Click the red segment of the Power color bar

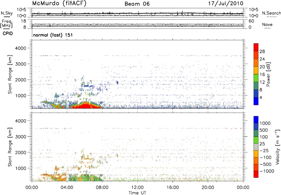[x=256, y=47]
